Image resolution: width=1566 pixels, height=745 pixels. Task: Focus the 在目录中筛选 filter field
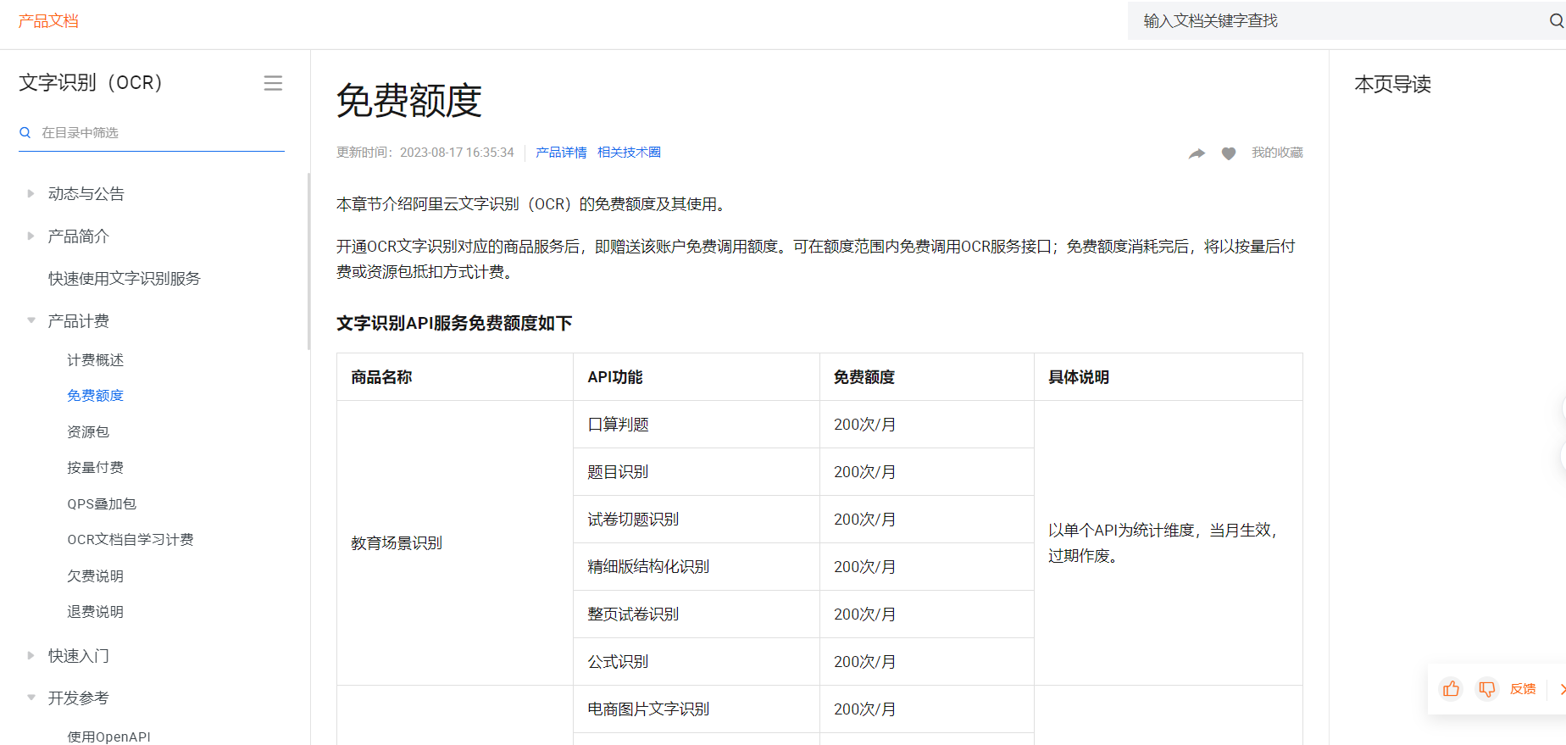[x=152, y=132]
